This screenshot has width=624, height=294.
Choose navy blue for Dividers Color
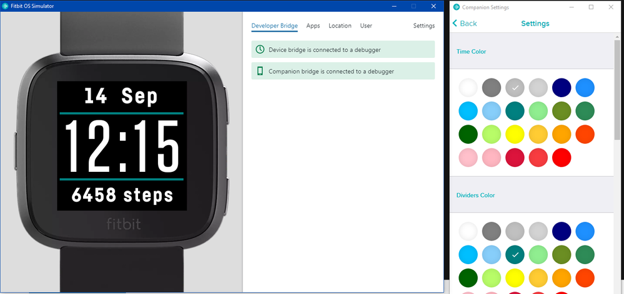(562, 231)
